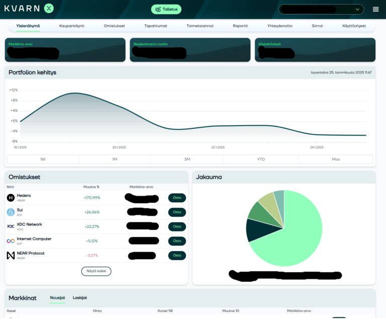
Task: Click Osta button for Hedera
Action: (x=177, y=198)
